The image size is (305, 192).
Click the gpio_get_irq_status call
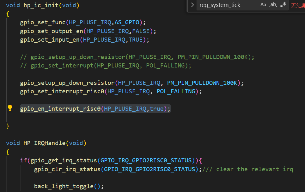coord(64,160)
